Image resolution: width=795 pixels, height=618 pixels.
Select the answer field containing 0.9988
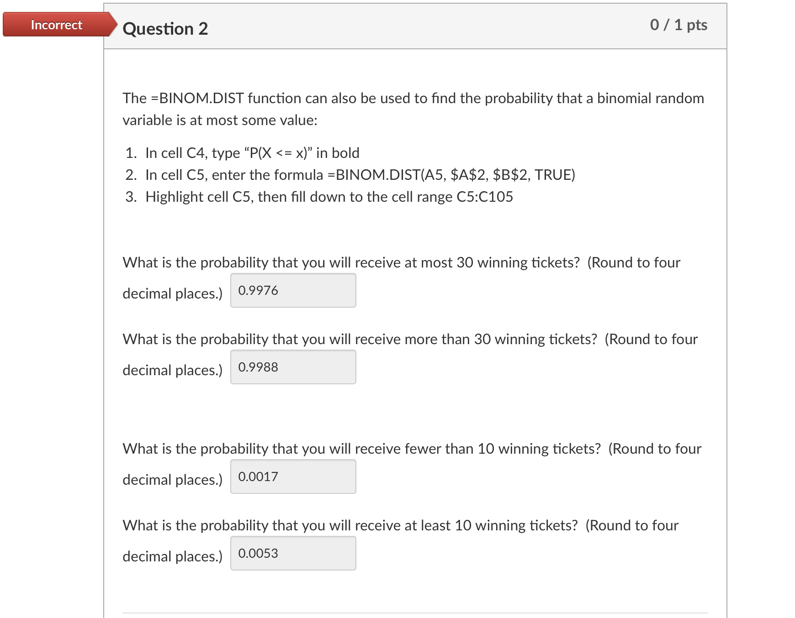(x=293, y=367)
